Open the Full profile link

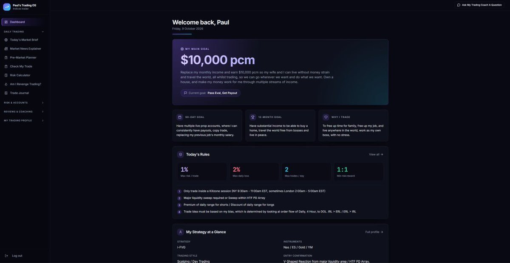[x=374, y=232]
